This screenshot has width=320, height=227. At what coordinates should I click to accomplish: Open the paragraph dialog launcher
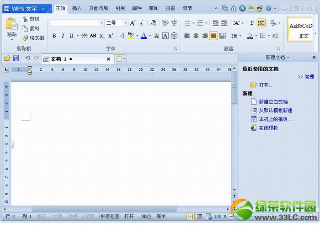click(278, 49)
